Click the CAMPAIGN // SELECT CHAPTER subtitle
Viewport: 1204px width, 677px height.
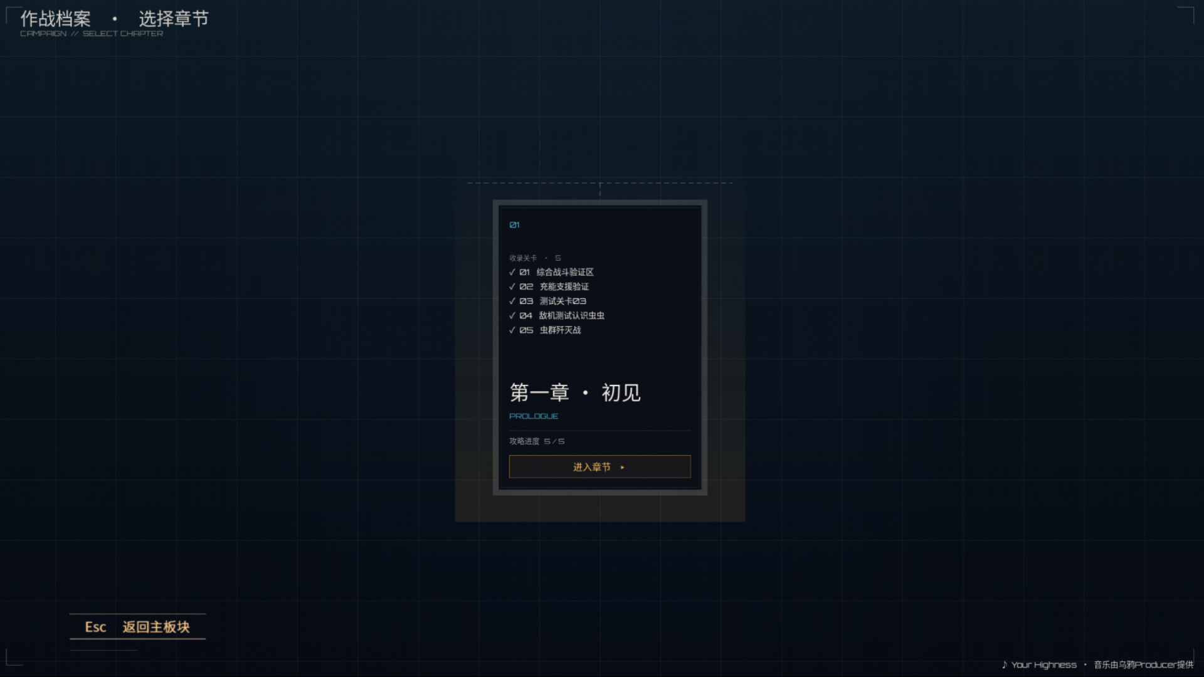pyautogui.click(x=92, y=34)
